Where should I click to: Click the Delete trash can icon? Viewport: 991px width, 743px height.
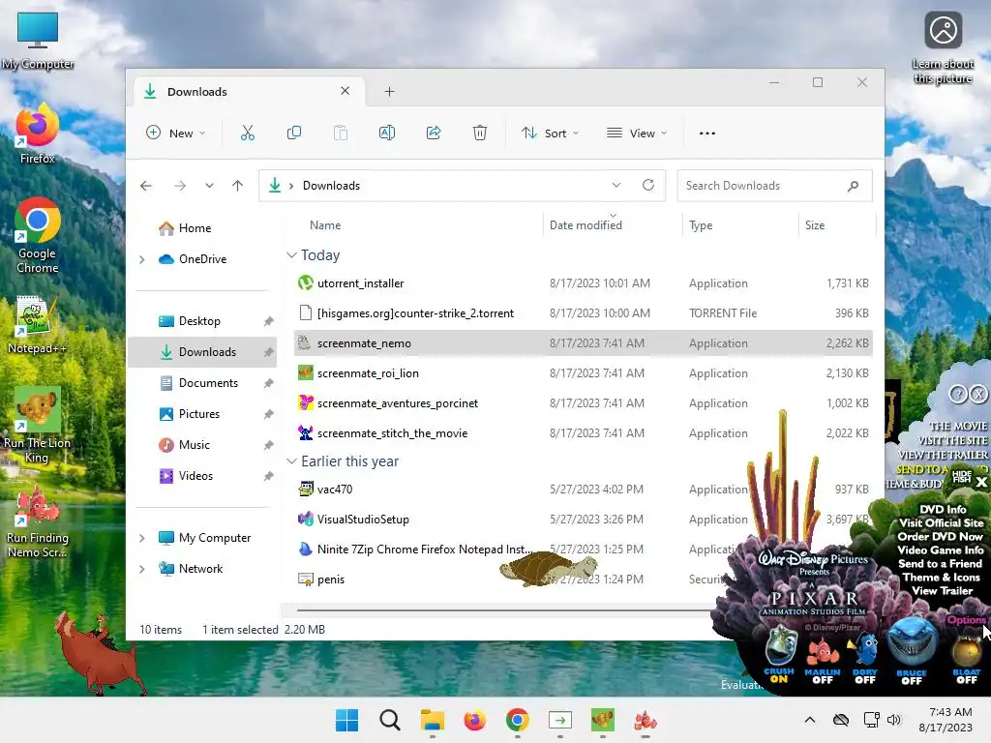(480, 133)
